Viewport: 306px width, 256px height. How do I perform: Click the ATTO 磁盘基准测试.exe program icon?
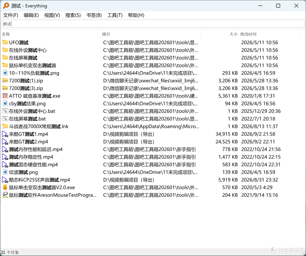tap(5, 96)
